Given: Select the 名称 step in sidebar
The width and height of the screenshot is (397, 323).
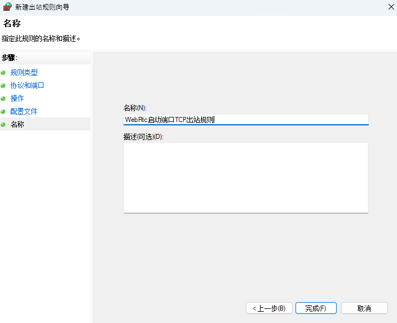Looking at the screenshot, I should 17,124.
